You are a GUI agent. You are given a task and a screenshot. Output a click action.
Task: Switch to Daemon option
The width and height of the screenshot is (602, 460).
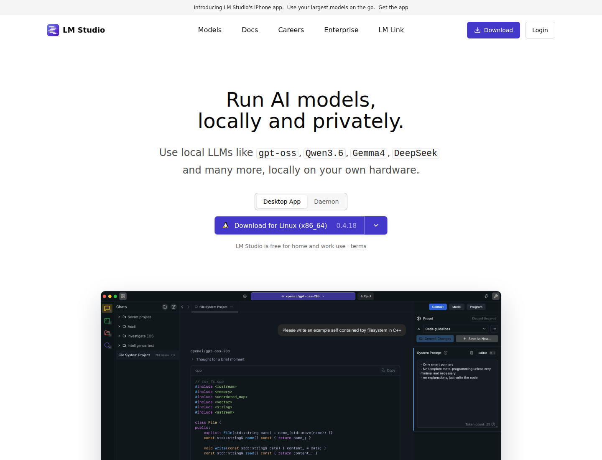(327, 202)
